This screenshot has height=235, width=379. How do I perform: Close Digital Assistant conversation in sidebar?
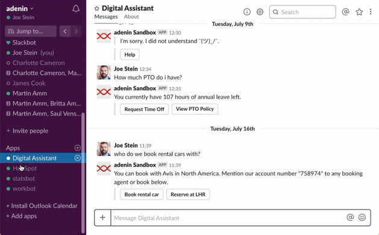pos(77,158)
